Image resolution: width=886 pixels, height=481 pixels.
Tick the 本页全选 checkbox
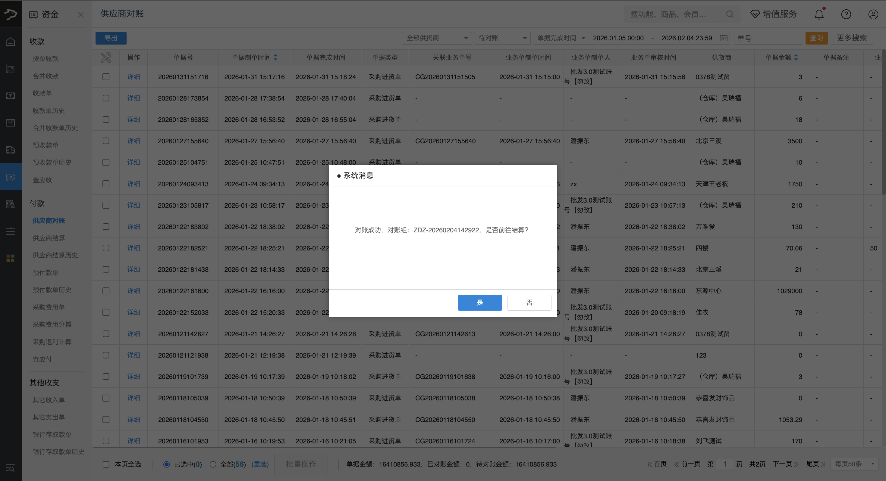pos(106,464)
